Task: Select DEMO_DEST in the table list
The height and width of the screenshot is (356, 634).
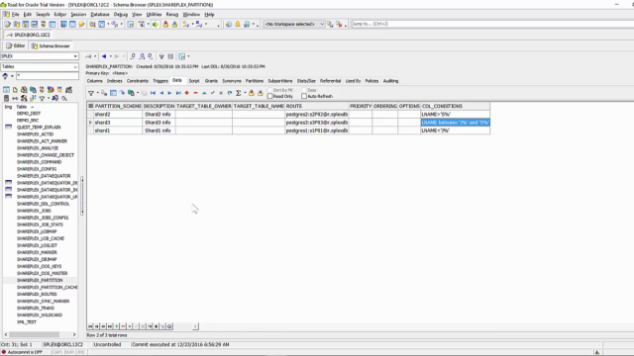Action: (29, 114)
